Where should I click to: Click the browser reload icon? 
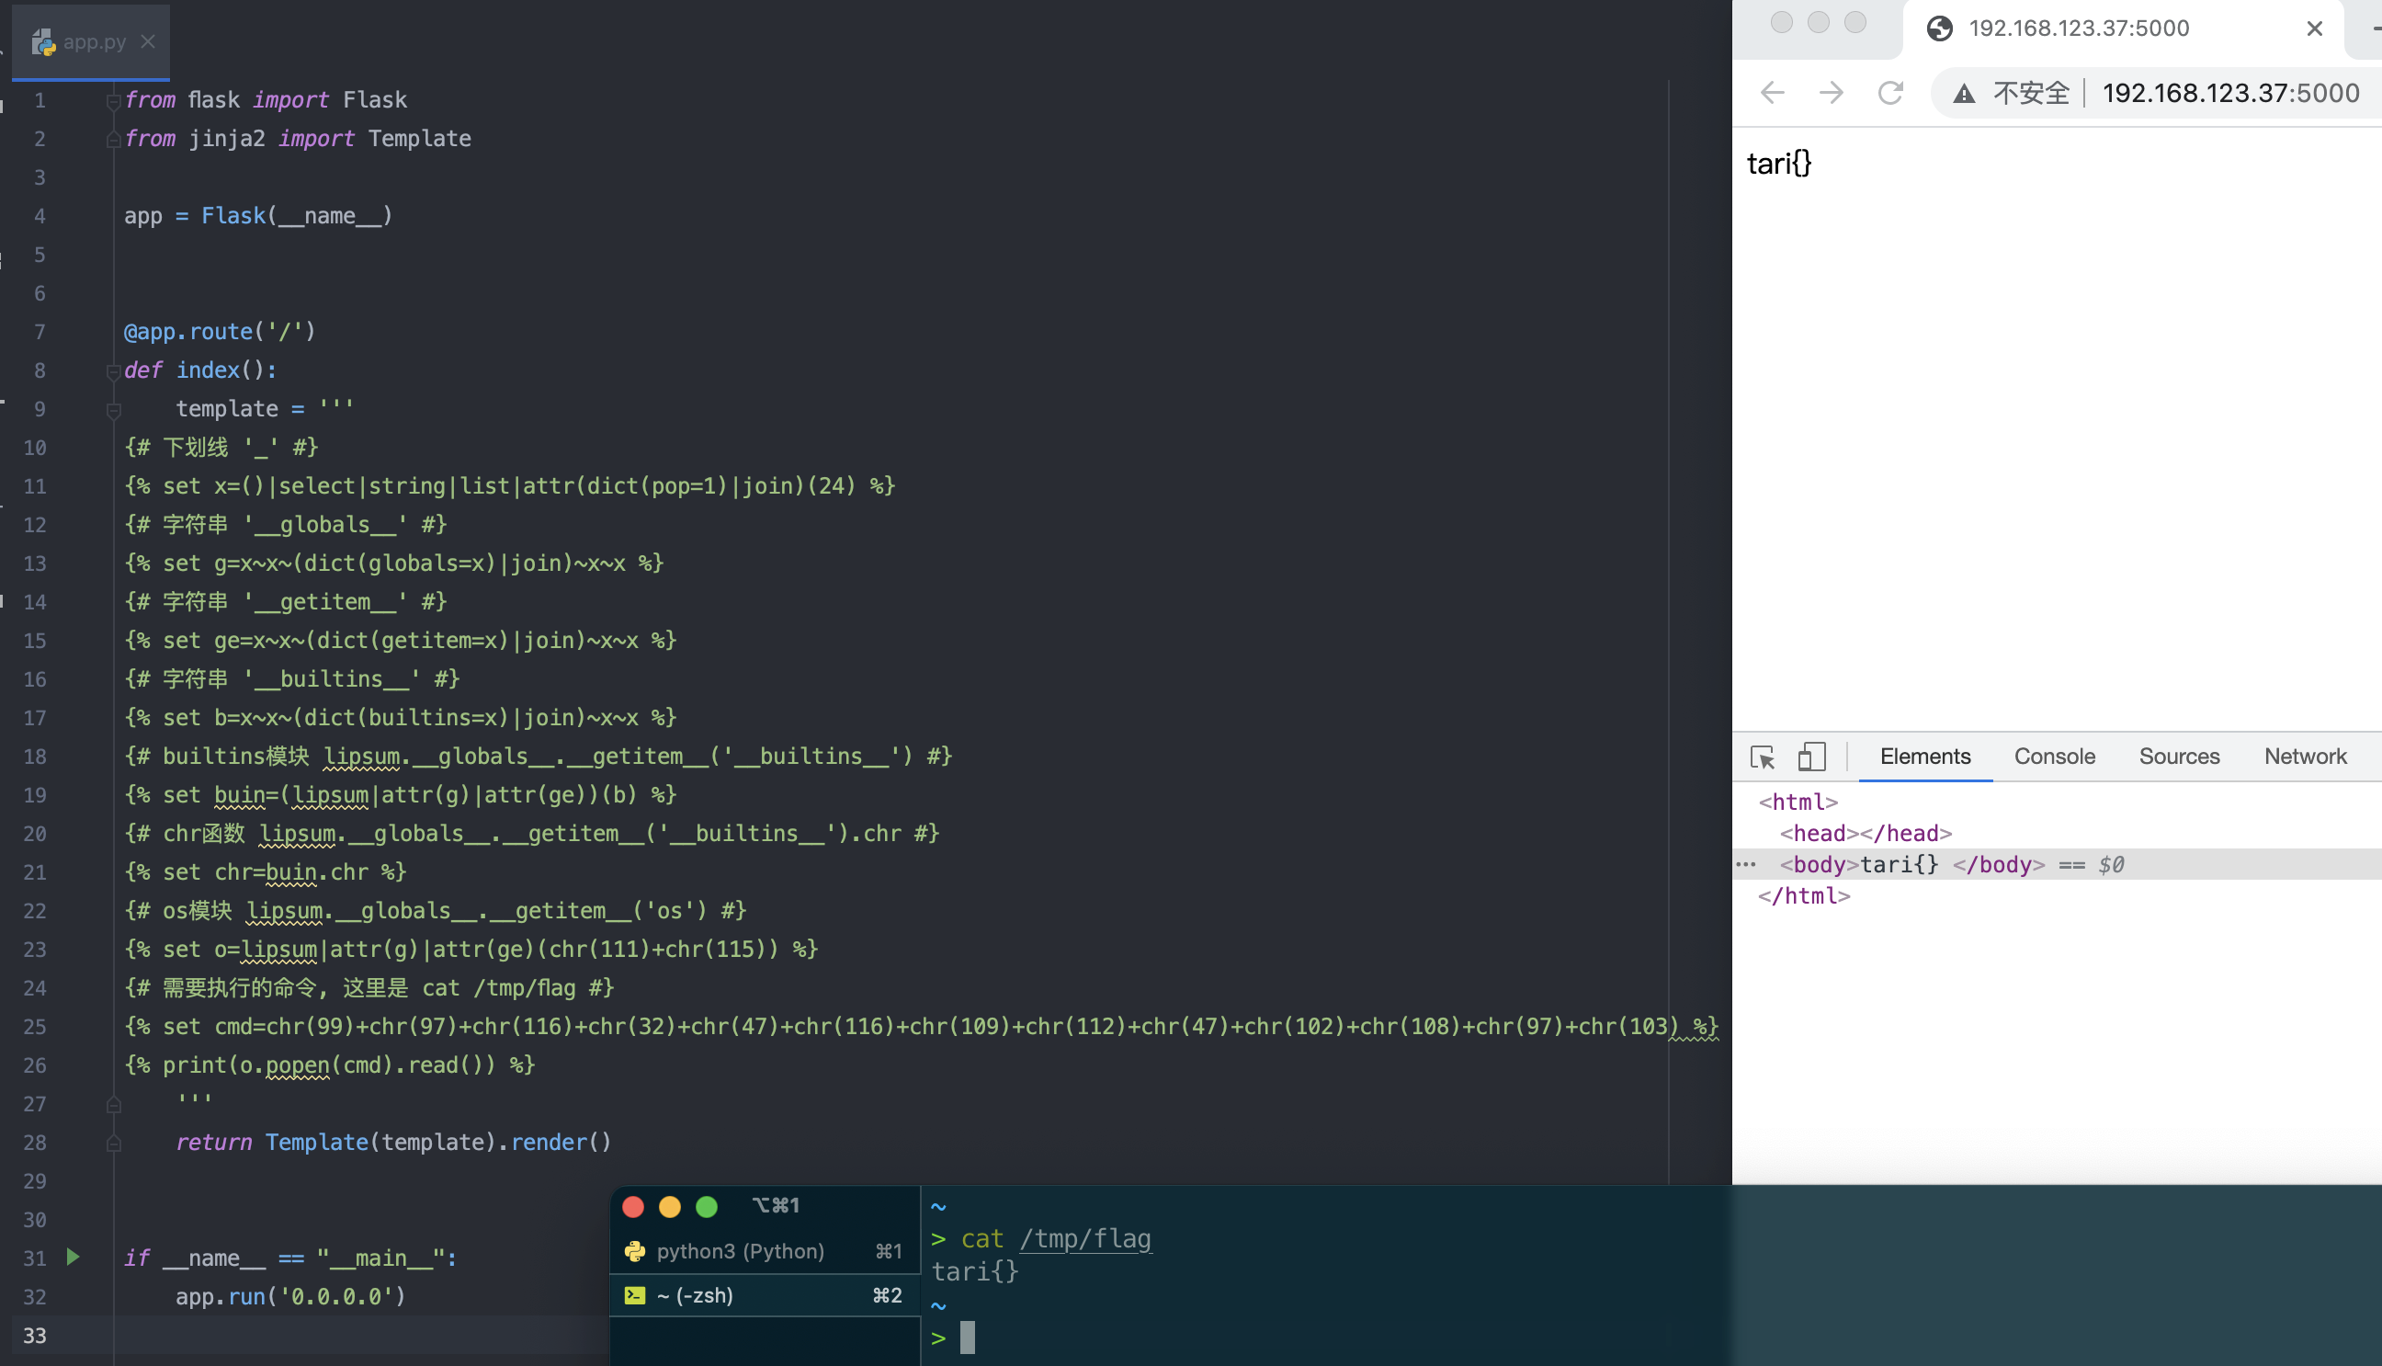[1889, 93]
